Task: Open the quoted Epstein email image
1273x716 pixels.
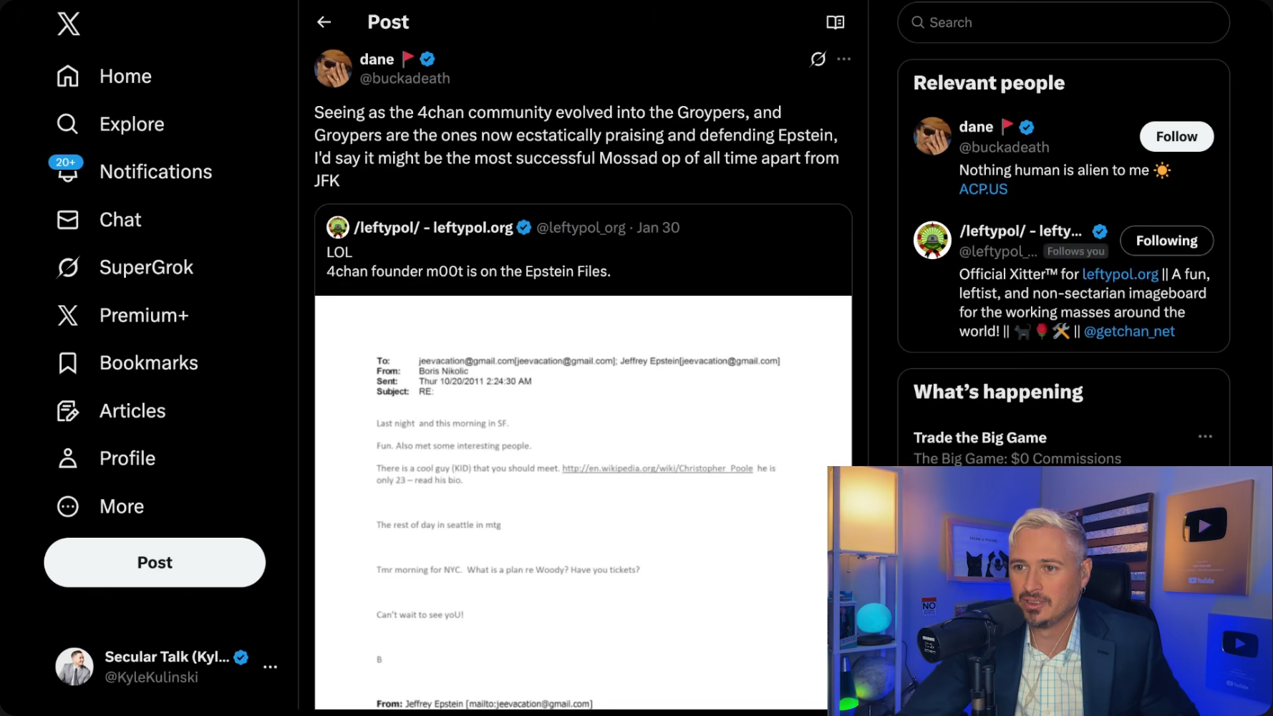Action: 571,501
